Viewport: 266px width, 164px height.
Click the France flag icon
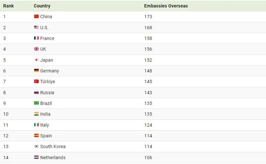click(x=36, y=38)
